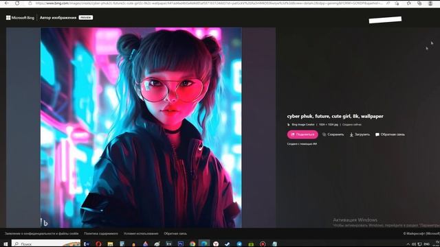The width and height of the screenshot is (440, 247).
Task: Open the Политика содержимого footer link
Action: coord(101,233)
